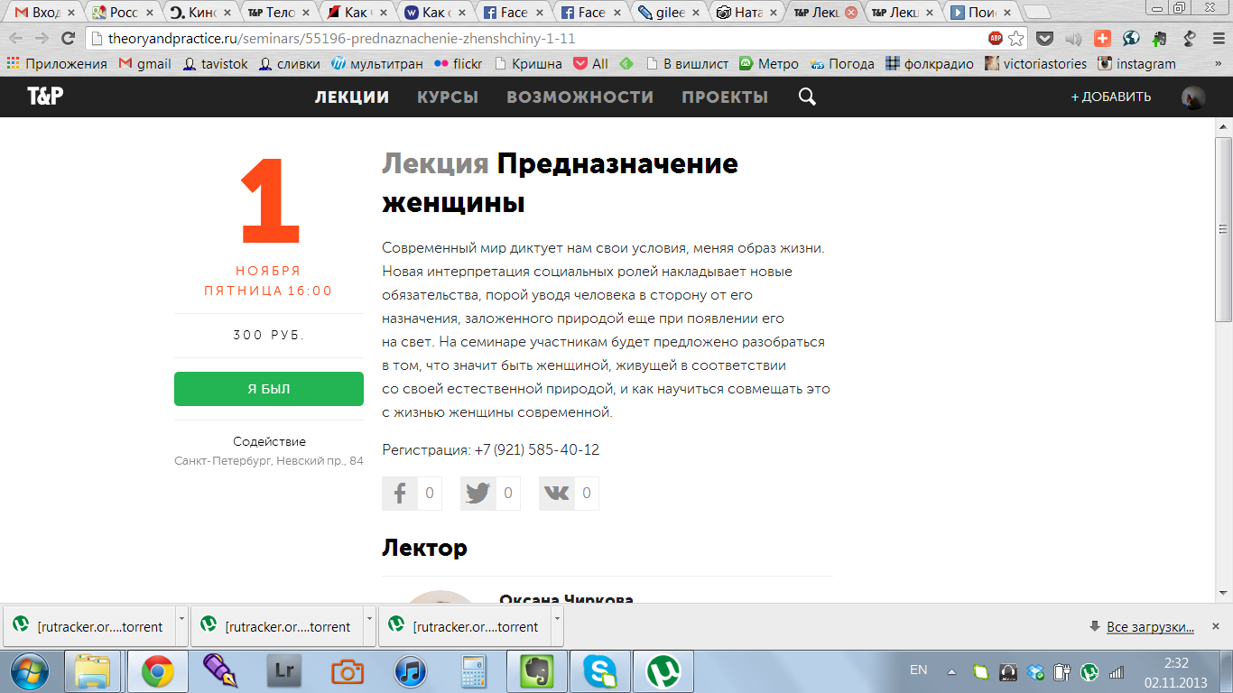1233x693 pixels.
Task: Toggle the green Я БЫЛ button
Action: coord(269,389)
